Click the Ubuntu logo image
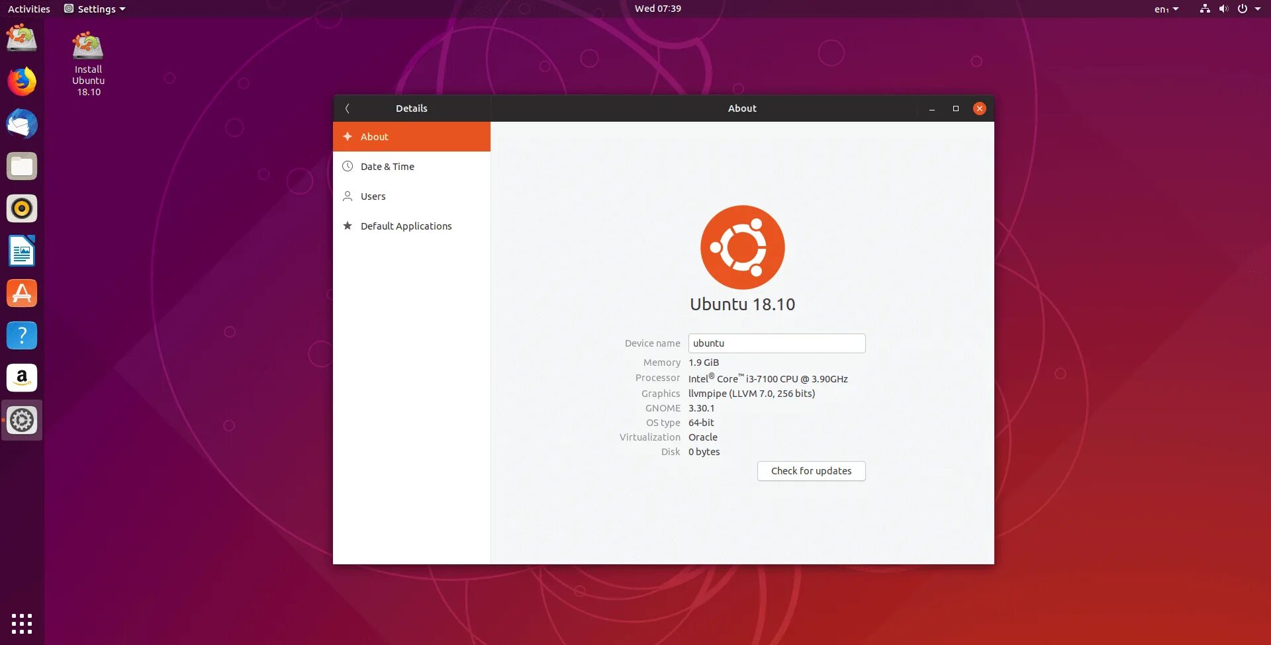 click(743, 247)
